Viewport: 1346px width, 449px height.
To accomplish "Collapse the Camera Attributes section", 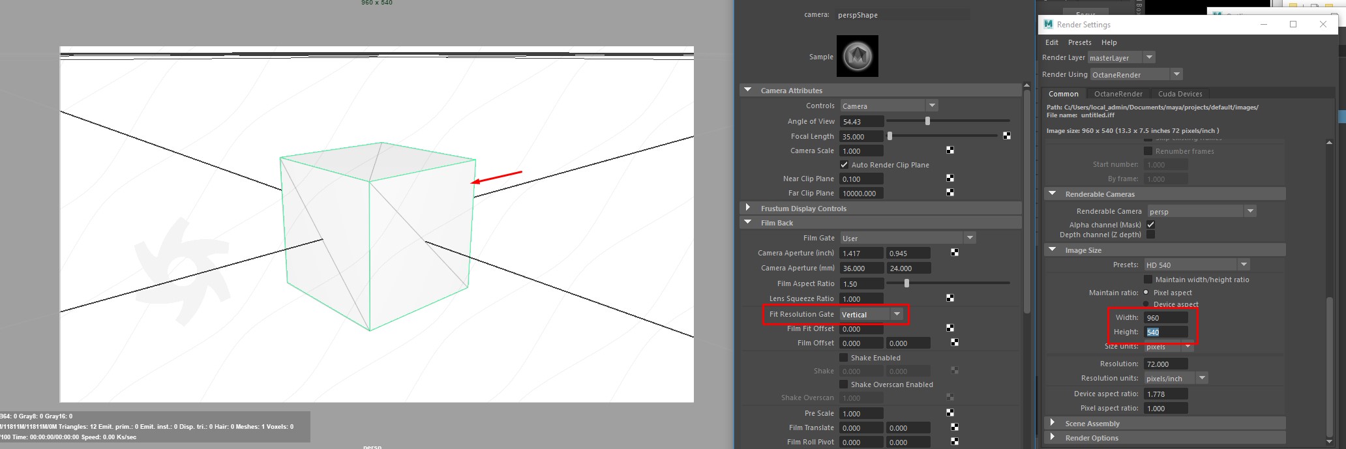I will 748,90.
